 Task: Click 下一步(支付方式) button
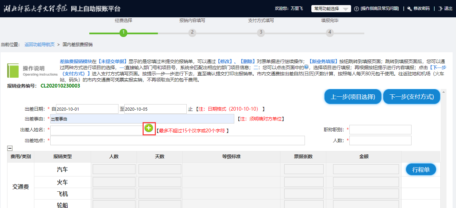(x=412, y=97)
